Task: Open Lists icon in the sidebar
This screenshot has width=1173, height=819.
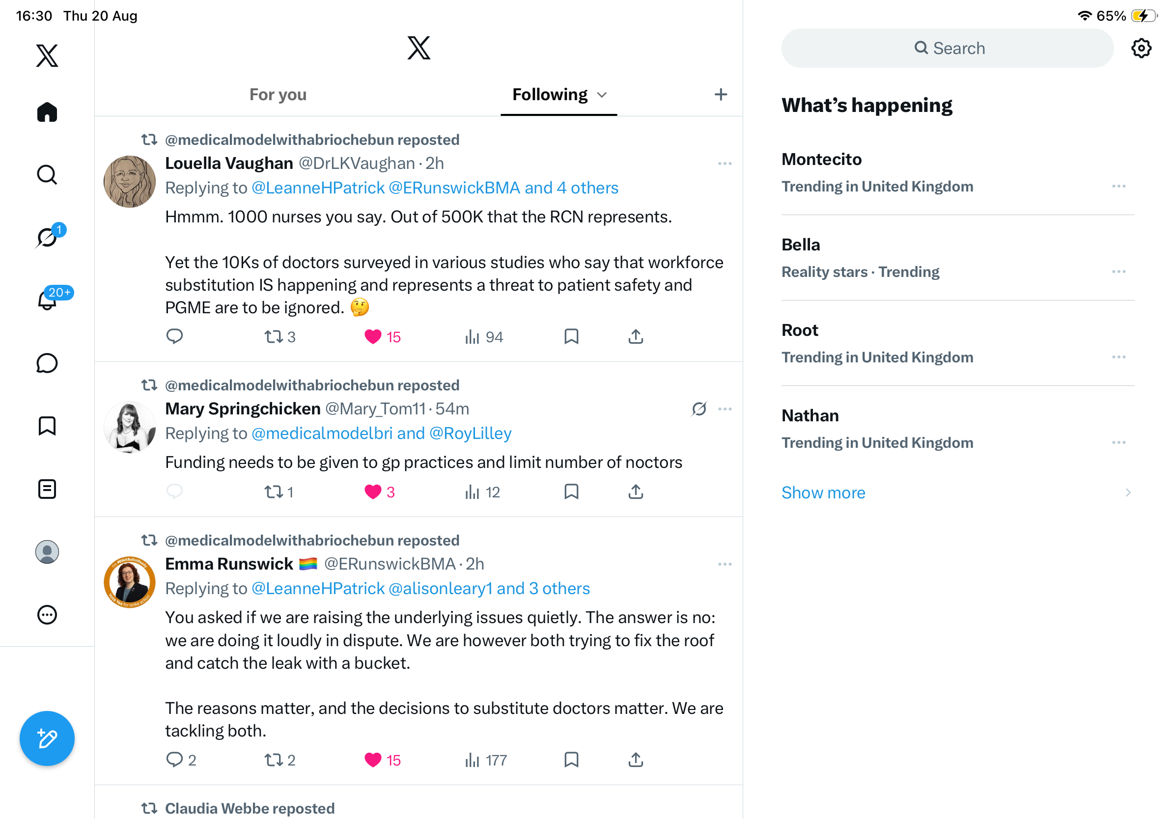Action: pos(47,489)
